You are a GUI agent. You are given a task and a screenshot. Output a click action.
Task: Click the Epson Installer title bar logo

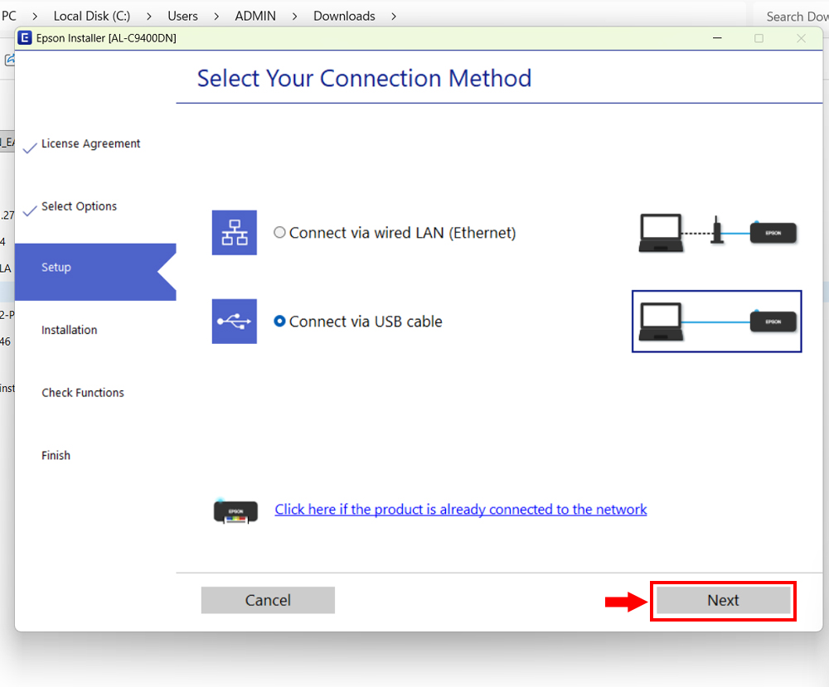pos(25,38)
